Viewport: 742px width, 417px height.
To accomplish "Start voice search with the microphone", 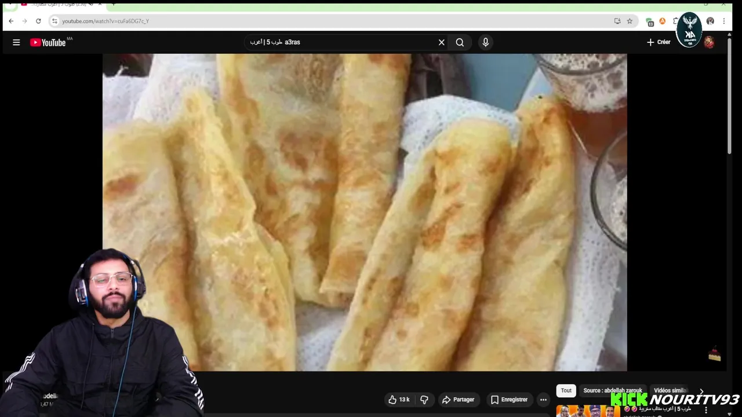I will tap(486, 42).
